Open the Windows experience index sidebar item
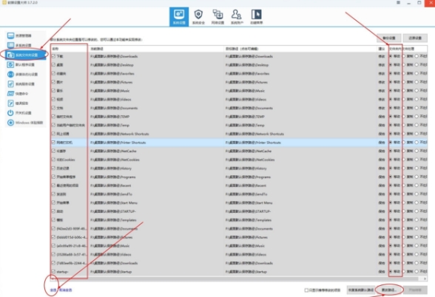Screen dimensions: 435x297 [x=25, y=123]
